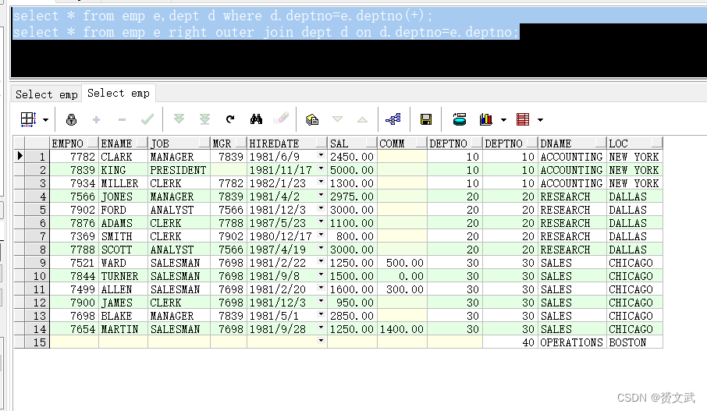Open the chart icon dropdown arrow
The height and width of the screenshot is (411, 707).
point(503,120)
